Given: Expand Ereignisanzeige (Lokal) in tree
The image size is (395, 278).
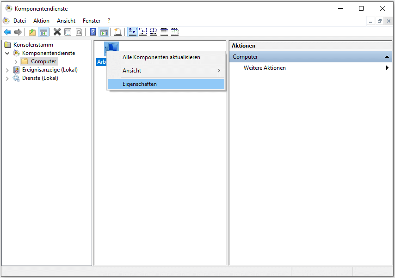Looking at the screenshot, I should coord(7,70).
